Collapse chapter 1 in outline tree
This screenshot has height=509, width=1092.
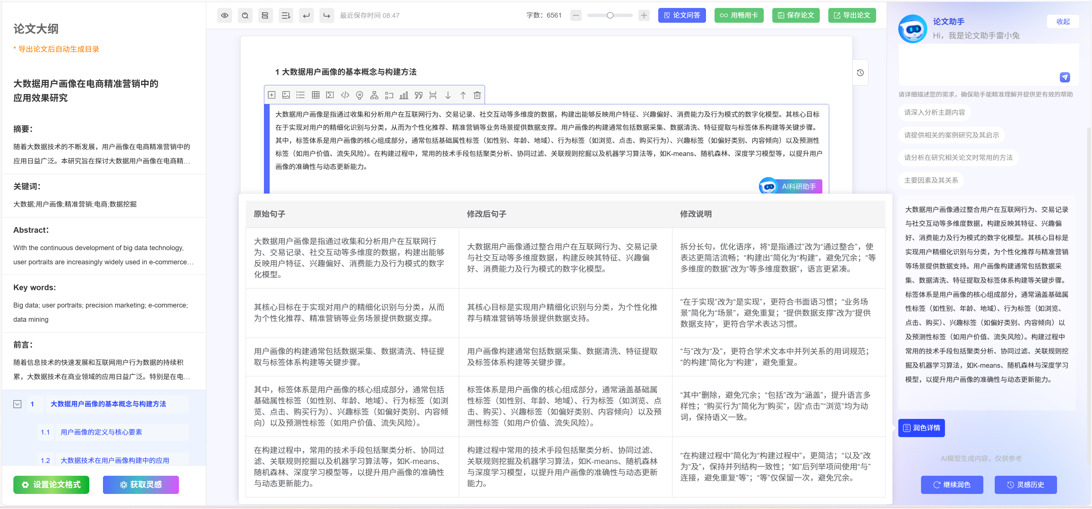pos(17,404)
